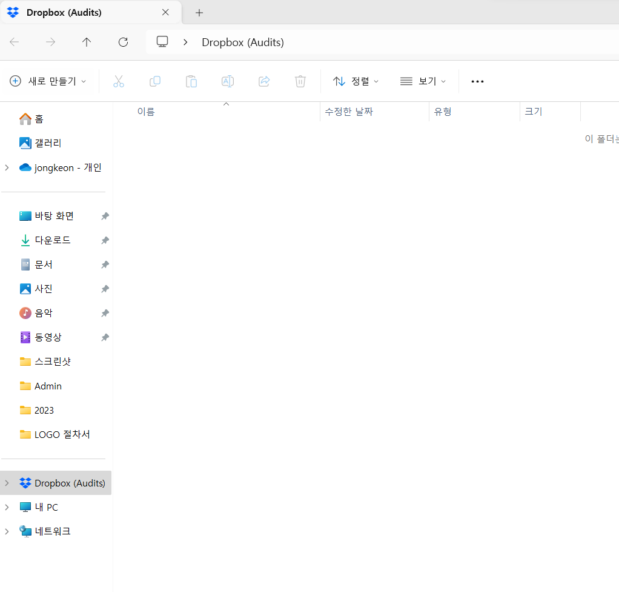Screen dimensions: 619x592
Task: Sort by 수정한 날짜 column header
Action: [x=349, y=112]
